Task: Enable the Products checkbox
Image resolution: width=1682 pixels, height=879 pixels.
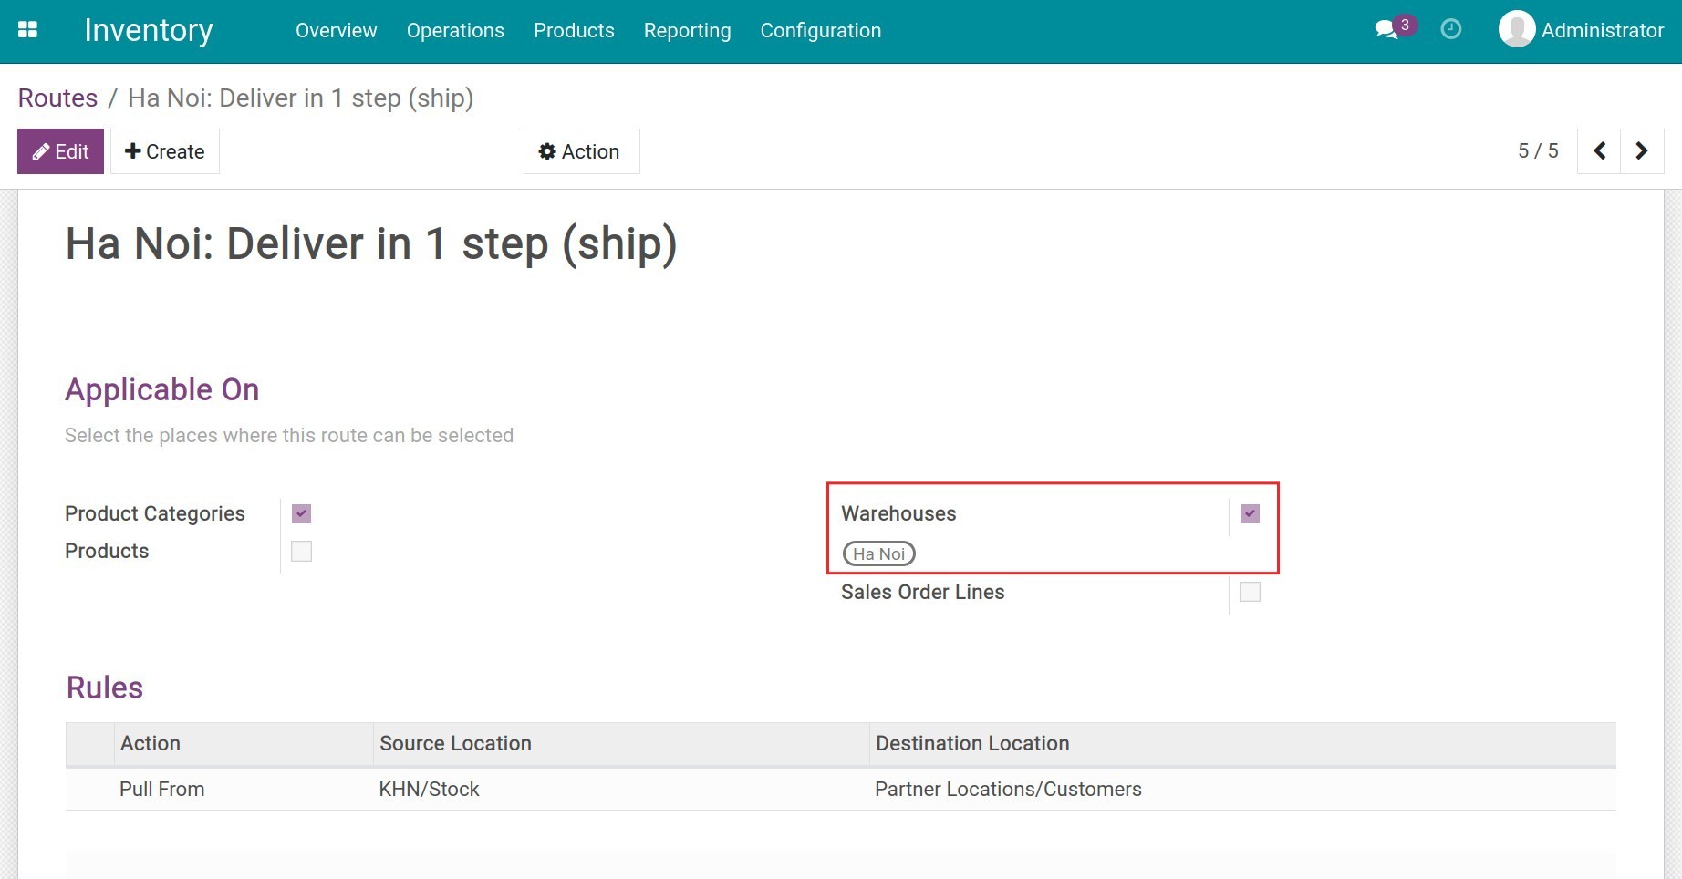Action: pos(301,551)
